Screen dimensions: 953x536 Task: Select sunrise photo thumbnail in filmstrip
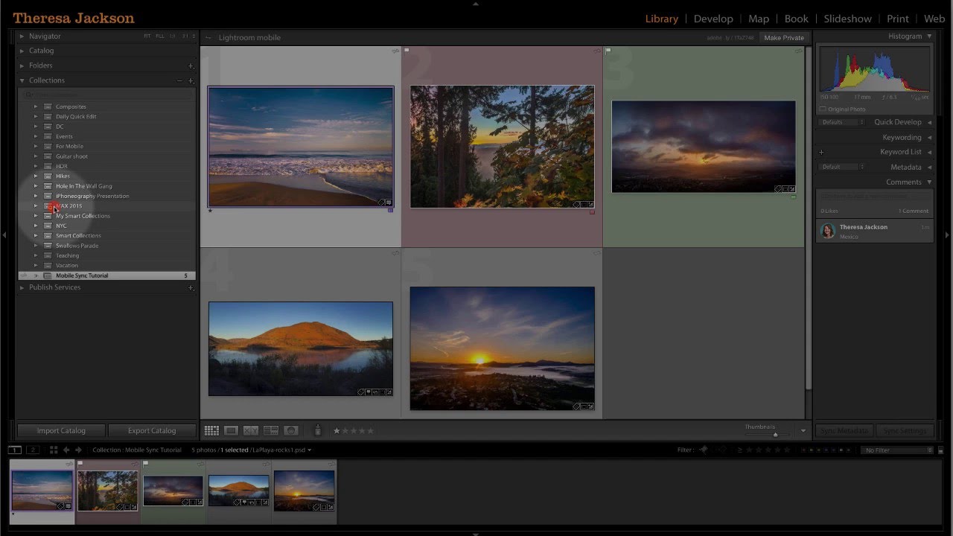click(304, 491)
